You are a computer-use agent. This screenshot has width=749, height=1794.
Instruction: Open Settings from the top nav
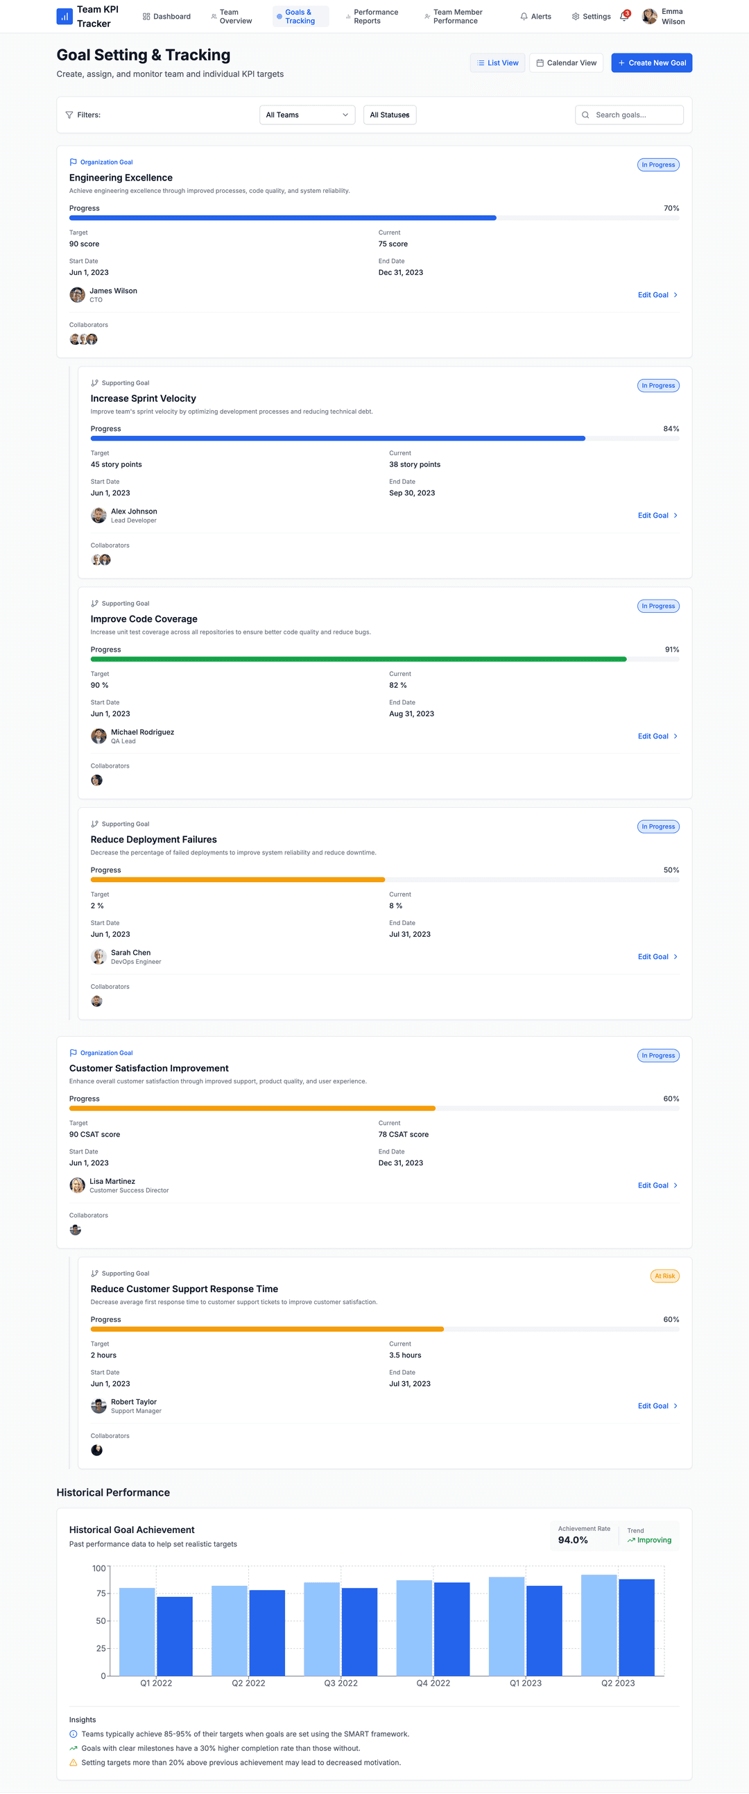point(591,16)
